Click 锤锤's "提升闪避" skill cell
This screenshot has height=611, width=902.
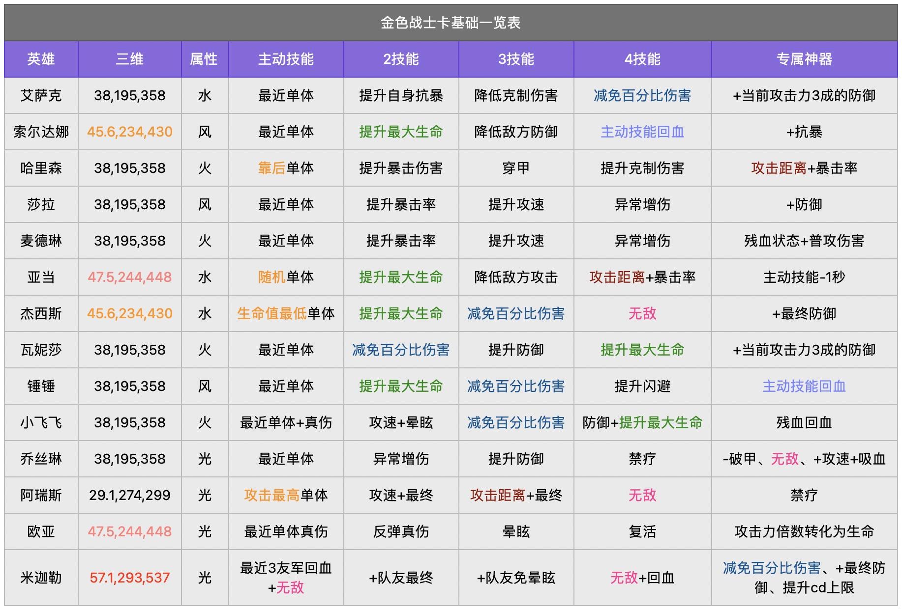coord(642,386)
